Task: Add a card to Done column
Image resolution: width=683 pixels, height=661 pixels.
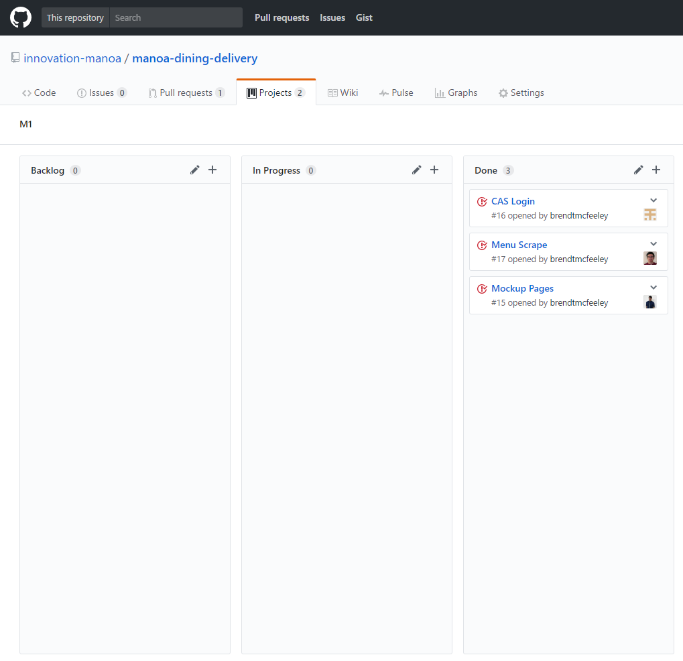Action: [x=656, y=170]
